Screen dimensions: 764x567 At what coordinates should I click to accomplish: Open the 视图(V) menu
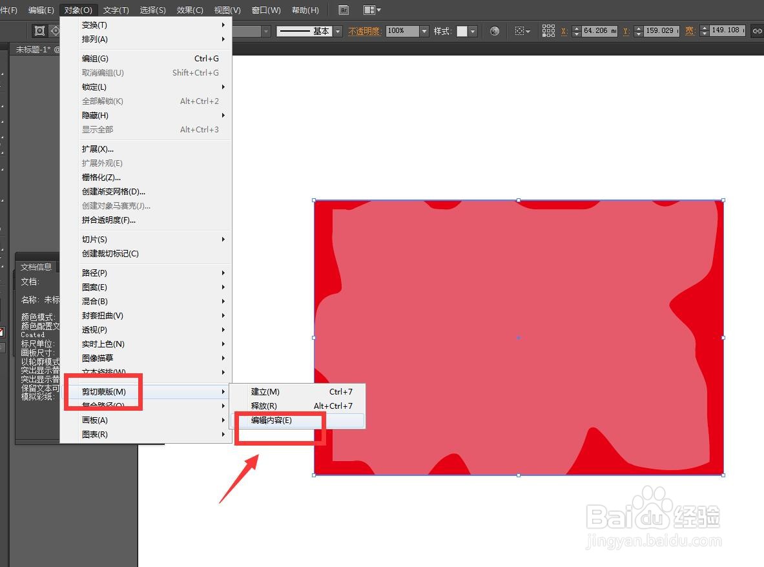click(x=227, y=10)
